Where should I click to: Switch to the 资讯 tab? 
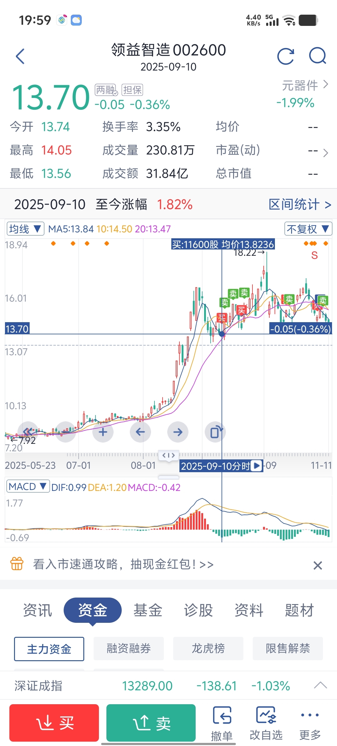tap(38, 610)
